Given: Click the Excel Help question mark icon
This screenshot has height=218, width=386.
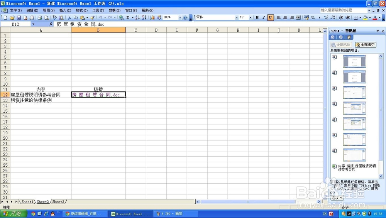Looking at the screenshot, I should [185, 17].
